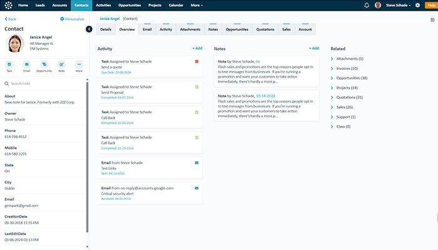Switch to the Details tab

pos(106,29)
